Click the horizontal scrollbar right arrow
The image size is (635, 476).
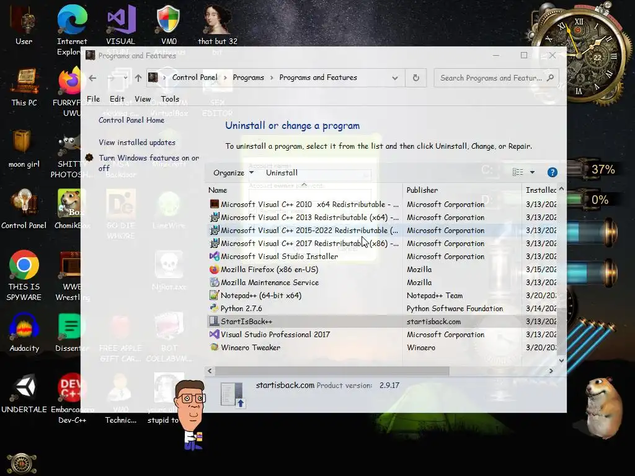[551, 371]
